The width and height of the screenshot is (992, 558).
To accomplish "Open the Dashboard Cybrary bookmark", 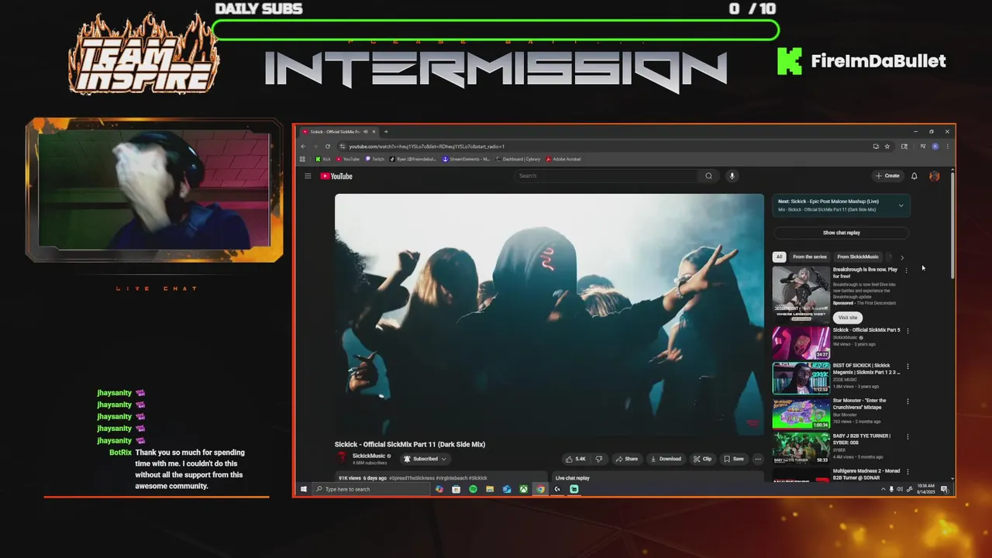I will (x=518, y=159).
